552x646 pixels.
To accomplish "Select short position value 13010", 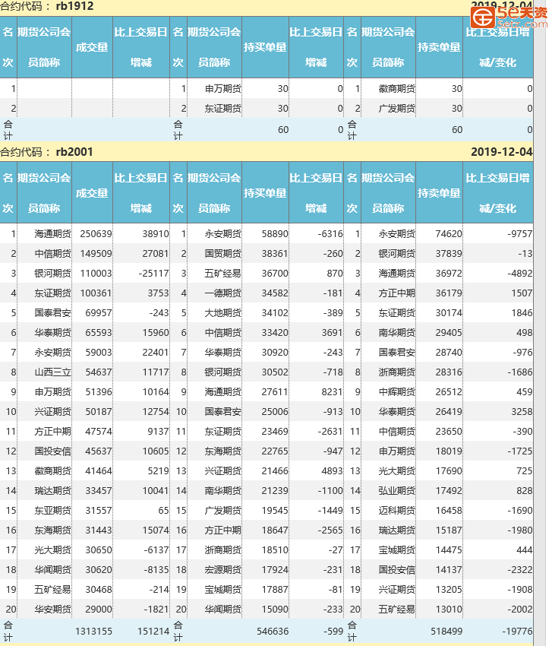I will (449, 610).
